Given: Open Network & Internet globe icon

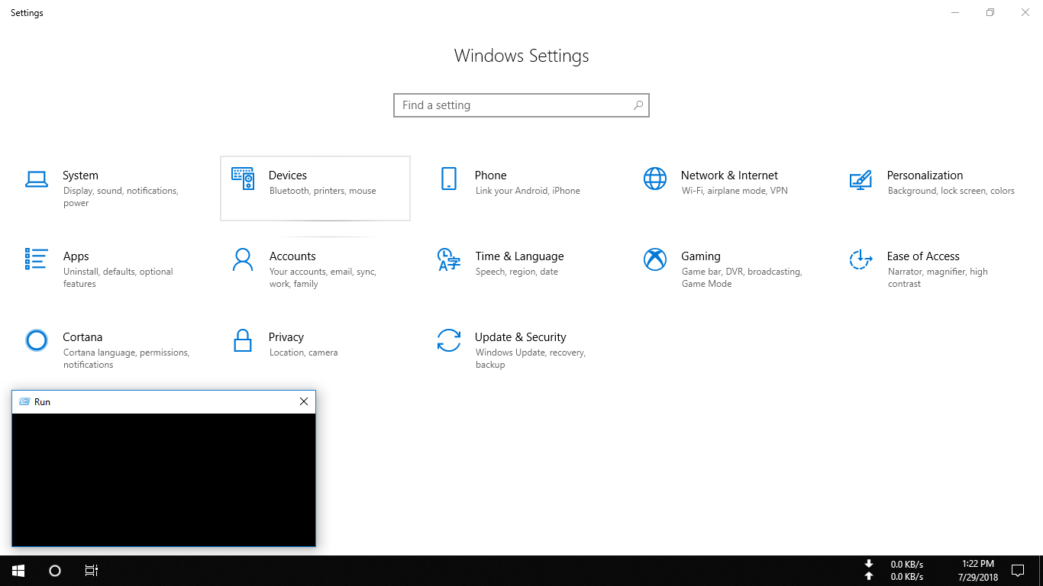Looking at the screenshot, I should pyautogui.click(x=655, y=179).
